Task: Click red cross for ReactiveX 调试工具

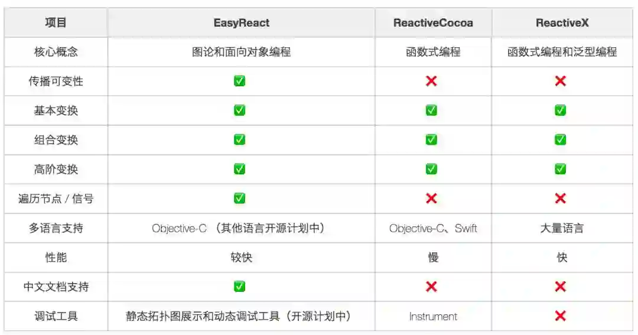Action: tap(561, 316)
